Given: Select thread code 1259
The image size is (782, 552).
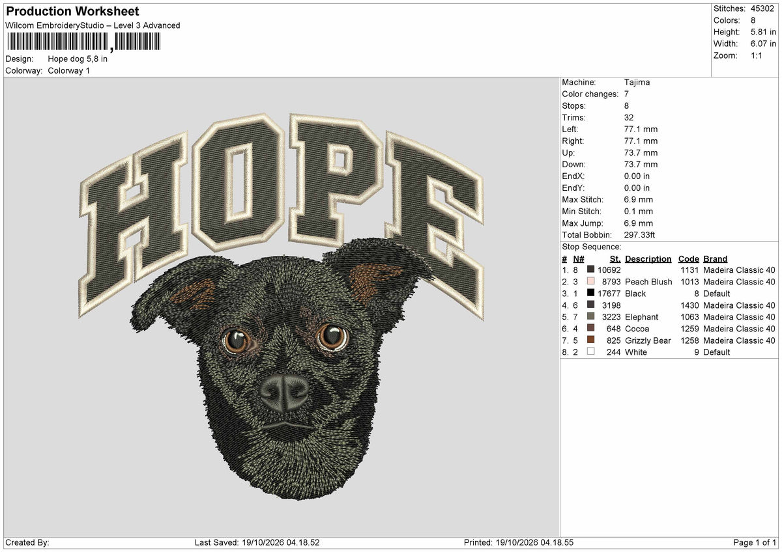Looking at the screenshot, I should [689, 328].
